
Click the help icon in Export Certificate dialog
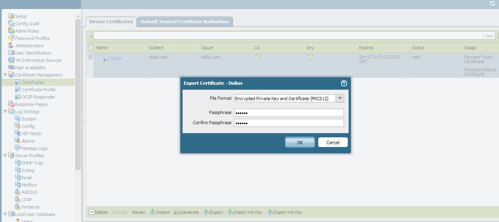pyautogui.click(x=344, y=83)
